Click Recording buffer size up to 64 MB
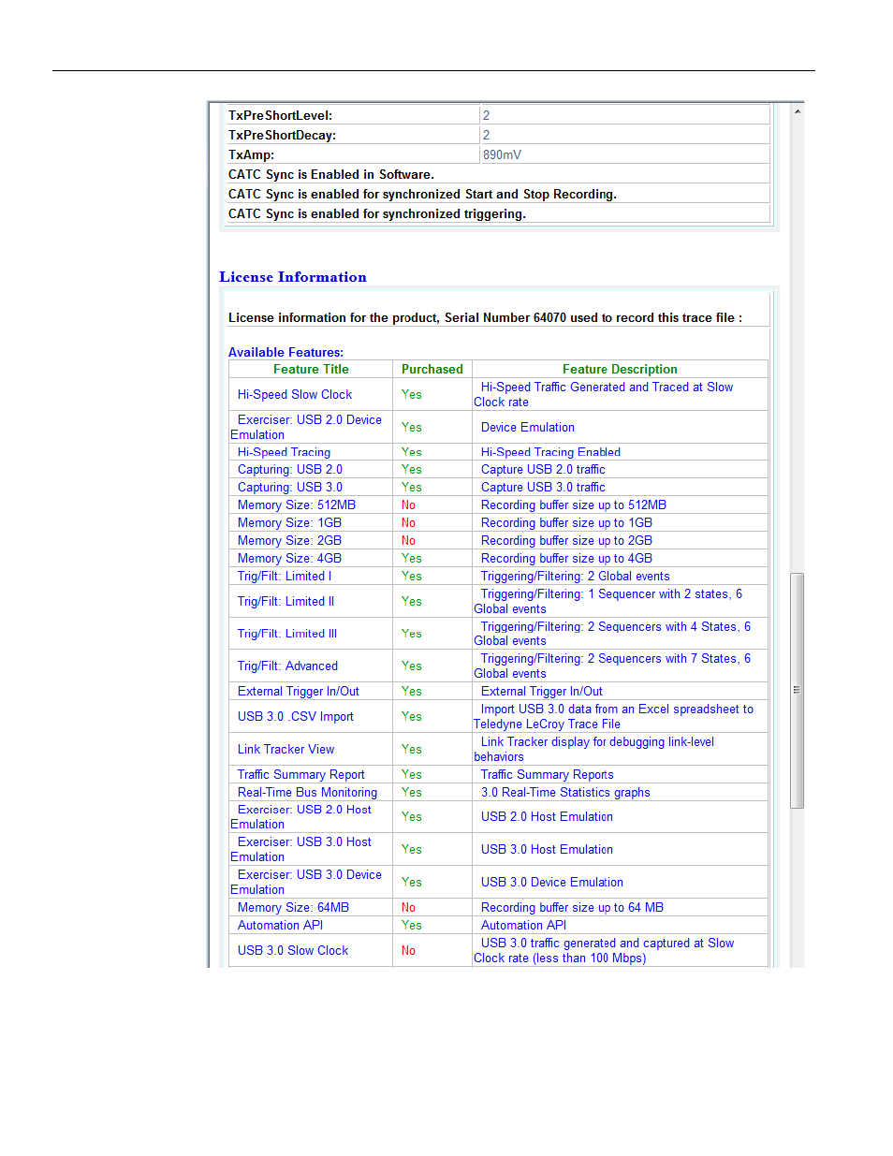Image resolution: width=893 pixels, height=1156 pixels. click(572, 908)
